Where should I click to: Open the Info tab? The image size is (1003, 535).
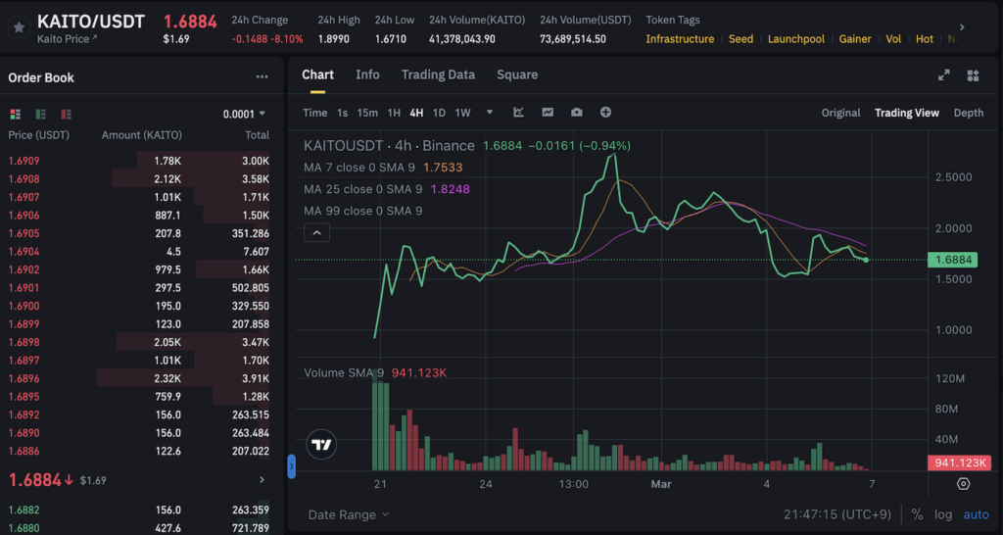pos(367,74)
